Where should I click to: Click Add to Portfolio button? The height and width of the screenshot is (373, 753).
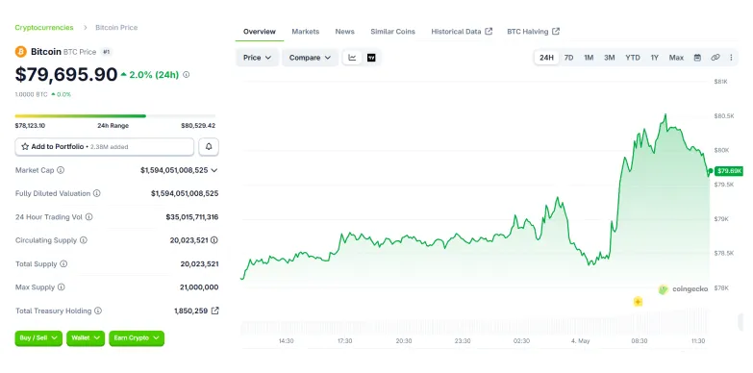point(105,146)
